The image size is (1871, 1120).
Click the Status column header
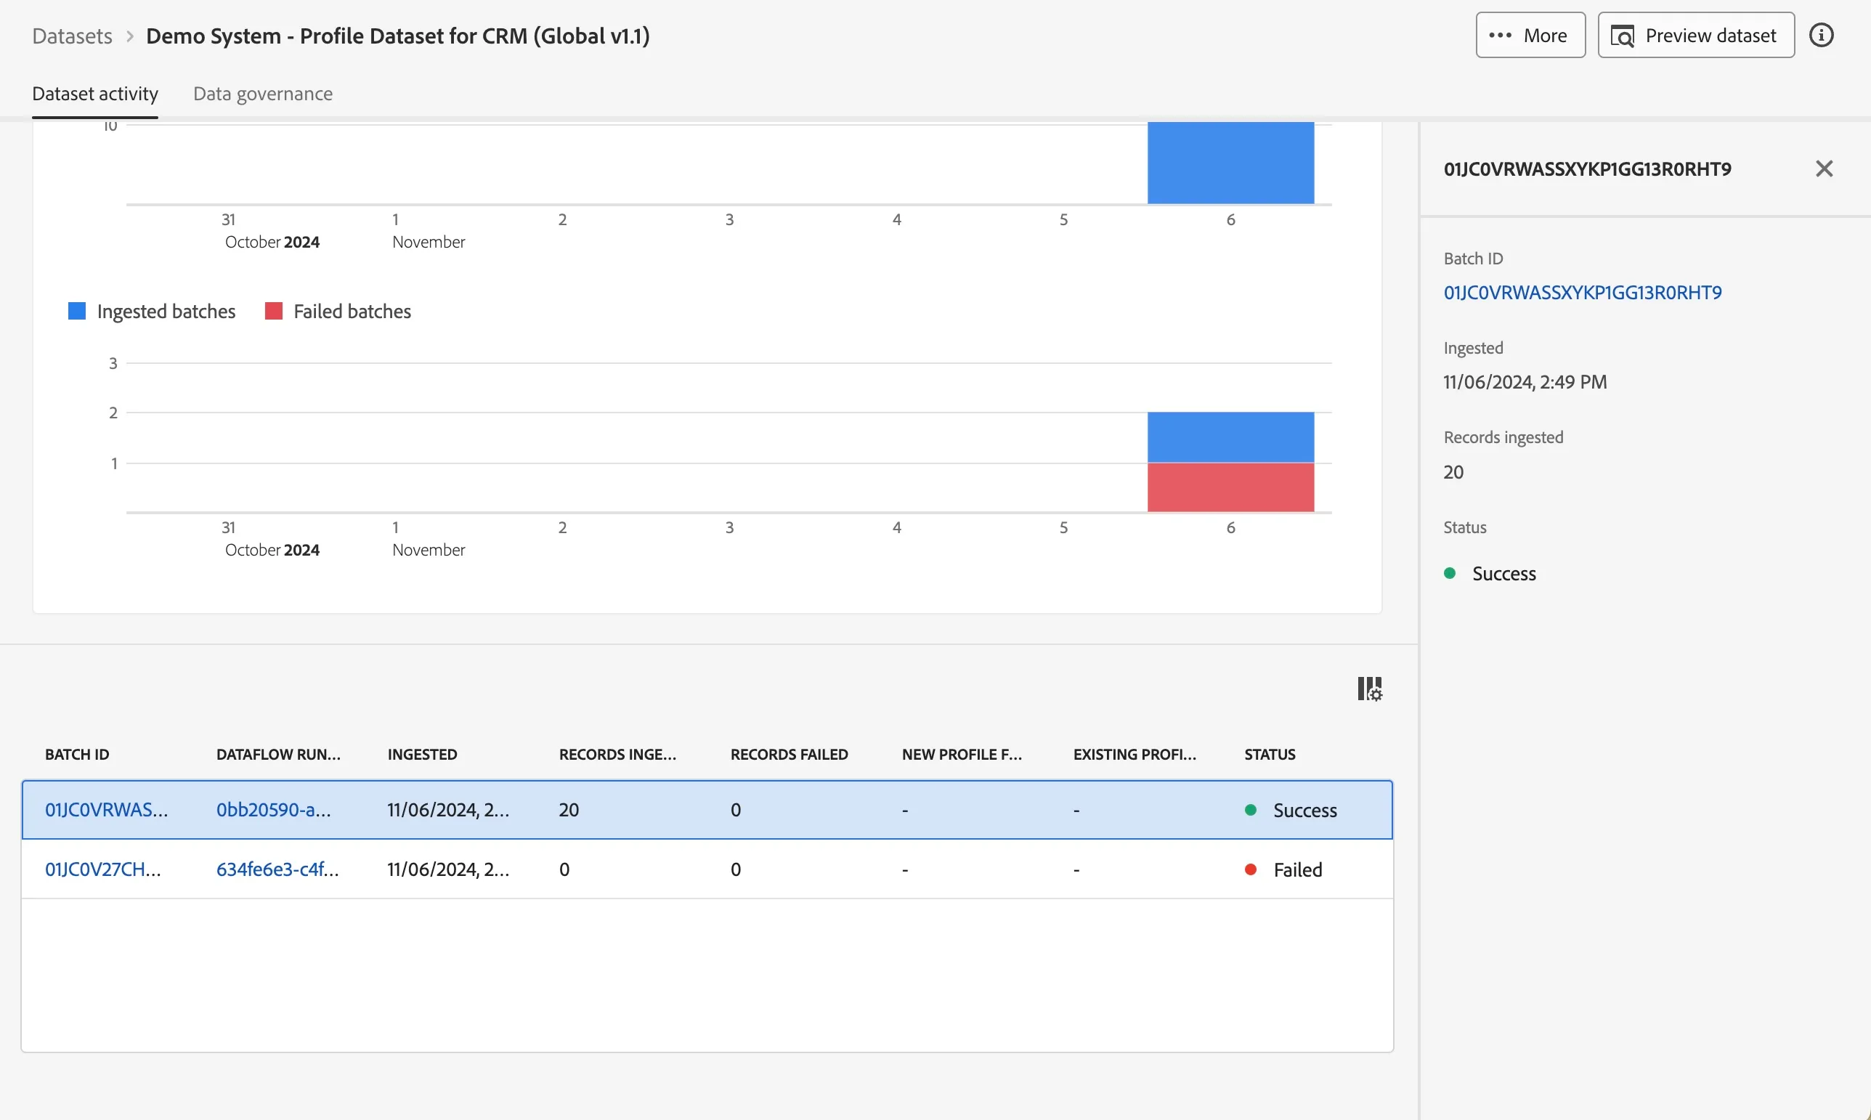click(1270, 755)
